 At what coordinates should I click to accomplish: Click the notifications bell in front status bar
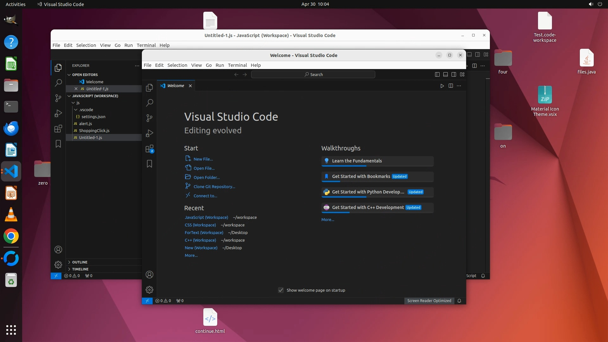click(x=459, y=301)
